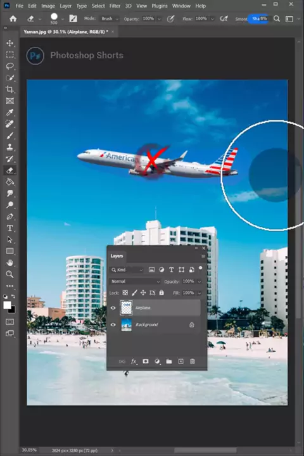Swap foreground and background colors
Viewport: 304px width, 456px height.
pyautogui.click(x=13, y=296)
